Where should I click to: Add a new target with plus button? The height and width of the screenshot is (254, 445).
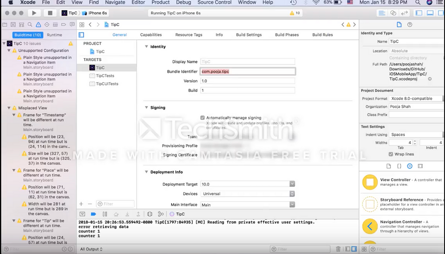click(81, 204)
